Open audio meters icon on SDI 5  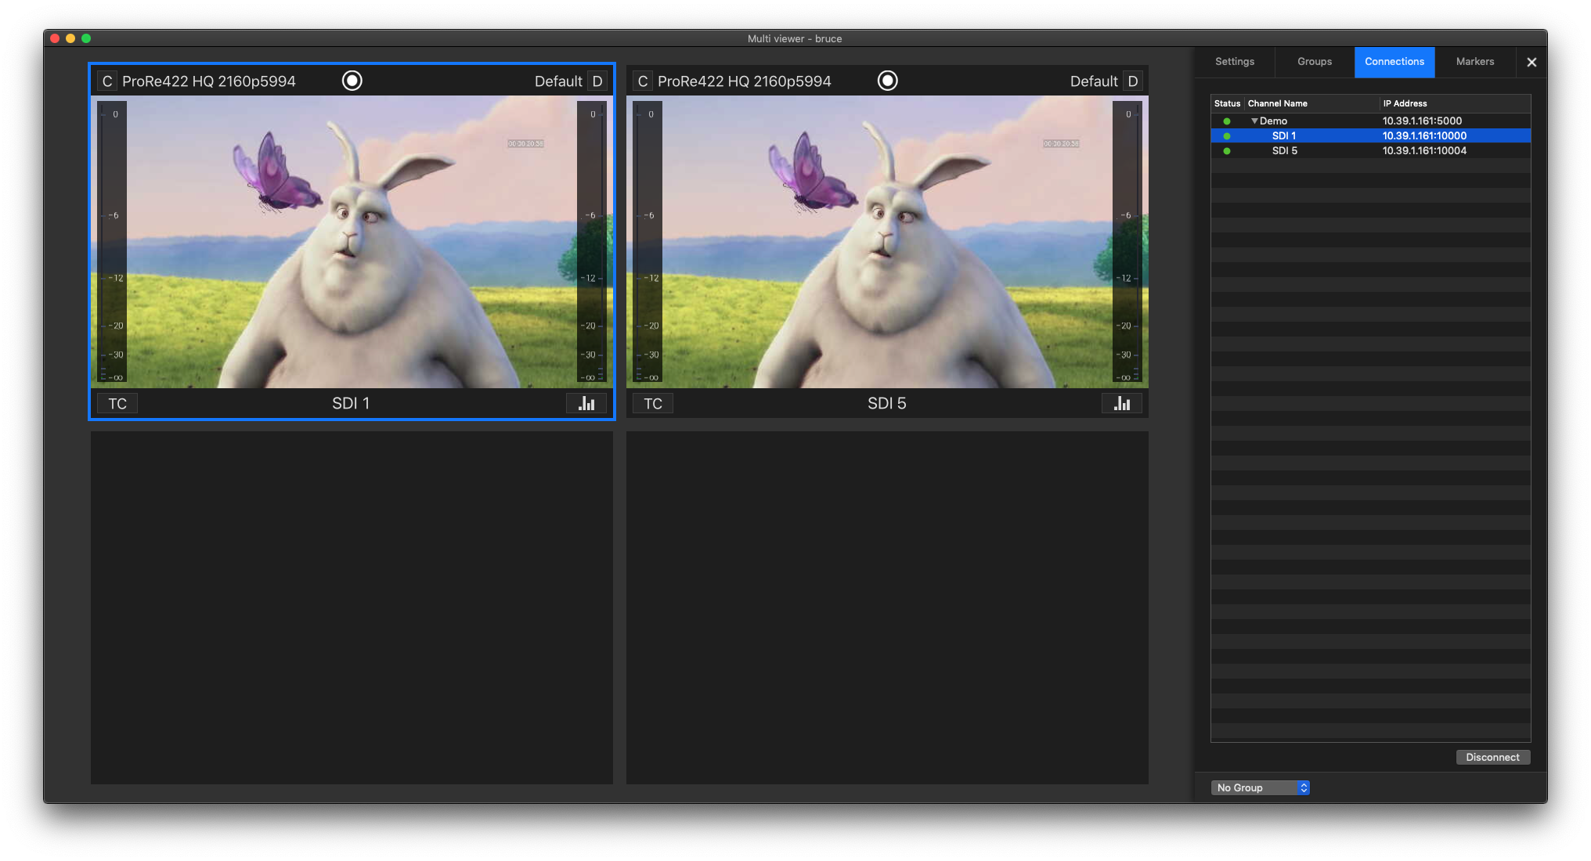pyautogui.click(x=1122, y=403)
